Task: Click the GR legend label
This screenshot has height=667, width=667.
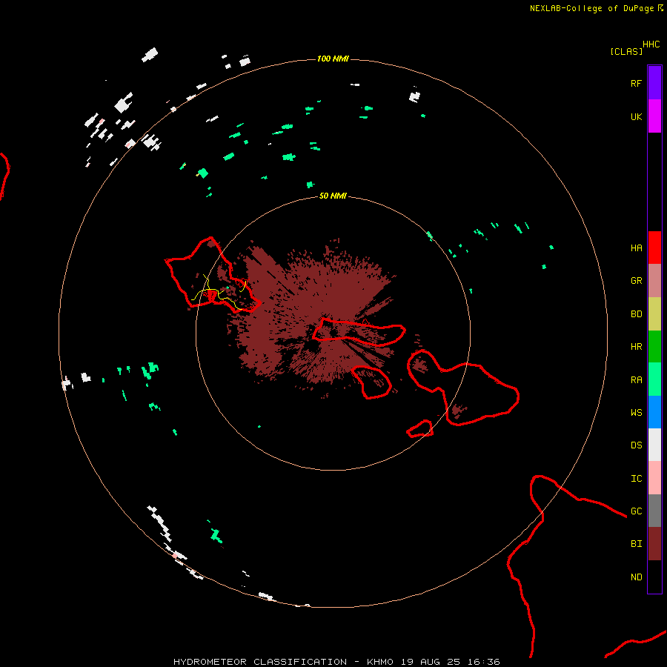Action: tap(636, 281)
